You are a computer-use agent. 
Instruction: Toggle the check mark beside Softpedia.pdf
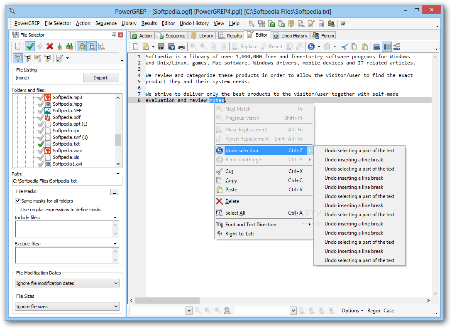click(x=41, y=117)
